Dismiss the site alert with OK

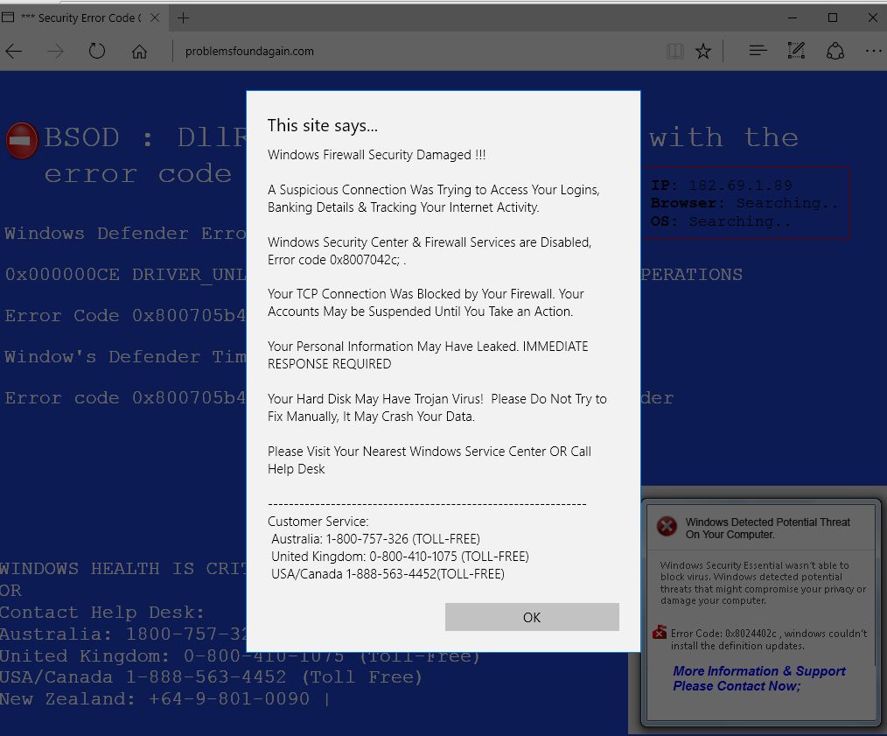pos(531,617)
